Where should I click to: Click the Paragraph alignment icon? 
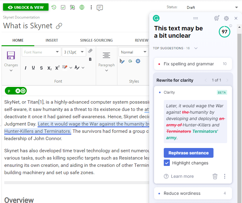tap(106, 55)
